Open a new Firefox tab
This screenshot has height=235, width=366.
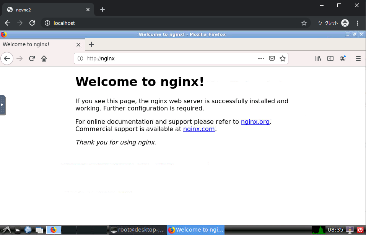click(91, 44)
